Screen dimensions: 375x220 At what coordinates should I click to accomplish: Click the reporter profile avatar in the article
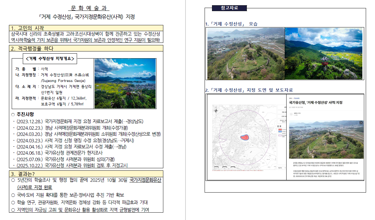tap(291, 114)
